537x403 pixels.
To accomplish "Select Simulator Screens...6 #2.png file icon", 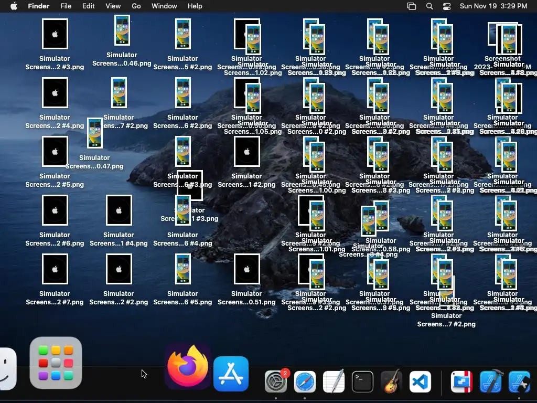I will 183,92.
